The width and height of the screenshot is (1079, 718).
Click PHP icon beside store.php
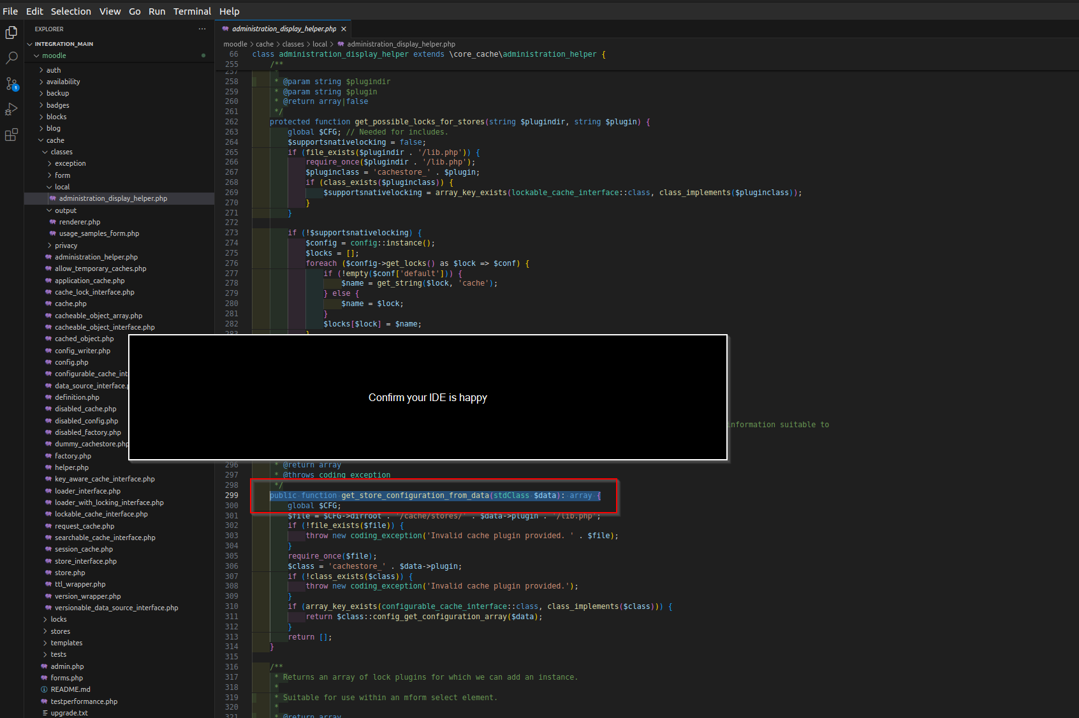tap(48, 573)
